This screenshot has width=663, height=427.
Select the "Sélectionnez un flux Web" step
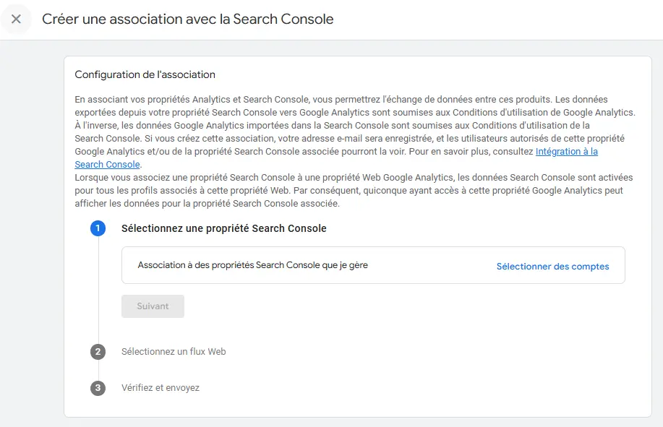click(x=174, y=352)
